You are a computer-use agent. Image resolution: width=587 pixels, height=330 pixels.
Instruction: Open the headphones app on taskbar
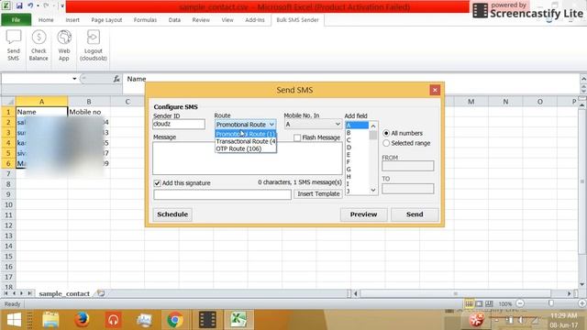[x=113, y=320]
